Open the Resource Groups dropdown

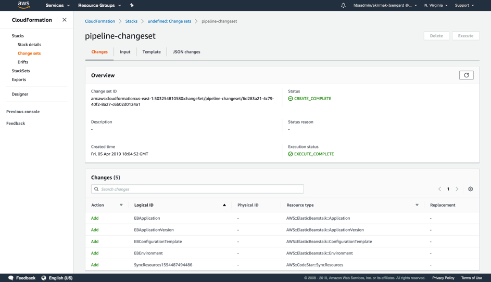point(99,5)
